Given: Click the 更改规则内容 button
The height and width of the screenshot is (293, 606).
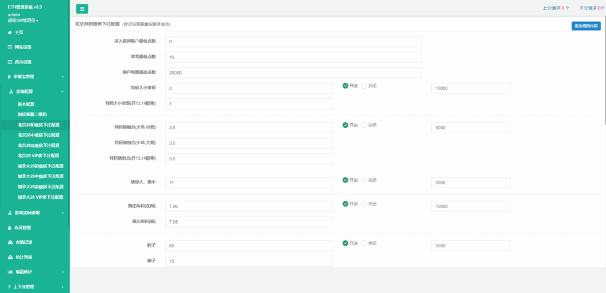Looking at the screenshot, I should (586, 26).
